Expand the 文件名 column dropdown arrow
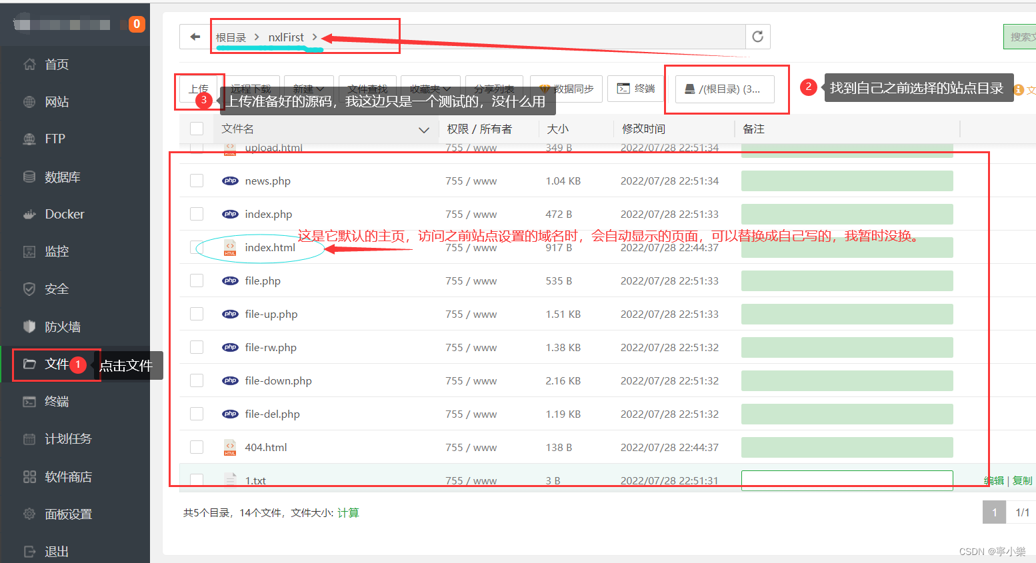This screenshot has height=563, width=1036. click(424, 129)
